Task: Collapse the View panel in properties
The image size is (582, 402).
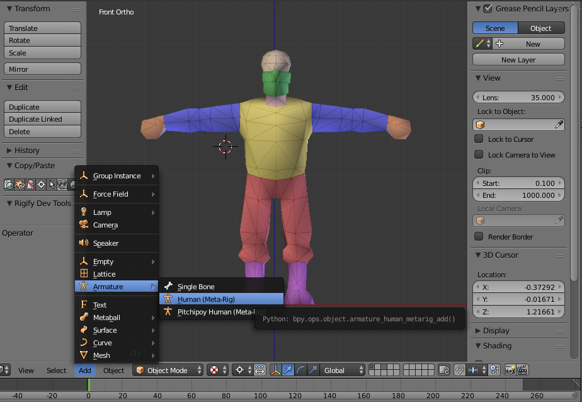Action: pyautogui.click(x=478, y=78)
